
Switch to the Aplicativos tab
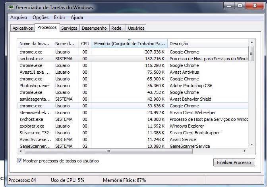23,28
